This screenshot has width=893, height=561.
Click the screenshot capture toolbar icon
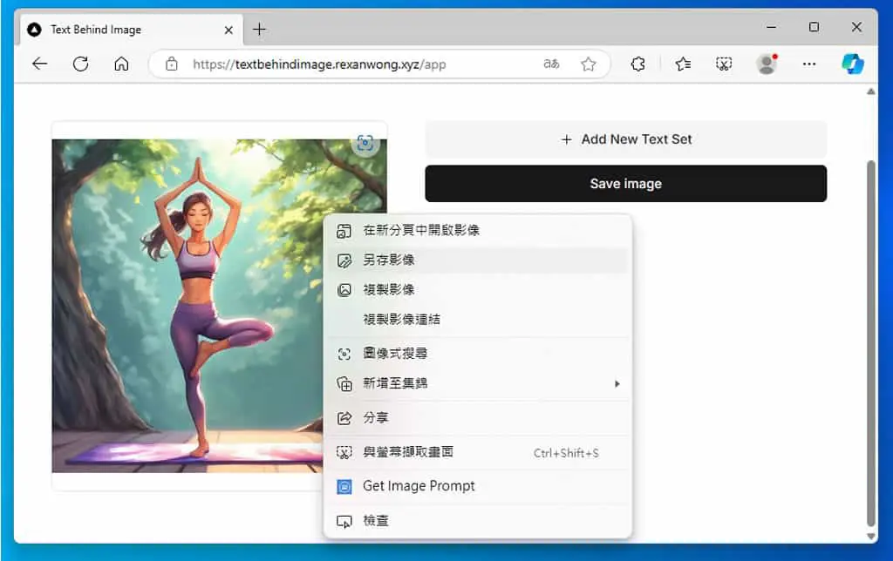[724, 64]
